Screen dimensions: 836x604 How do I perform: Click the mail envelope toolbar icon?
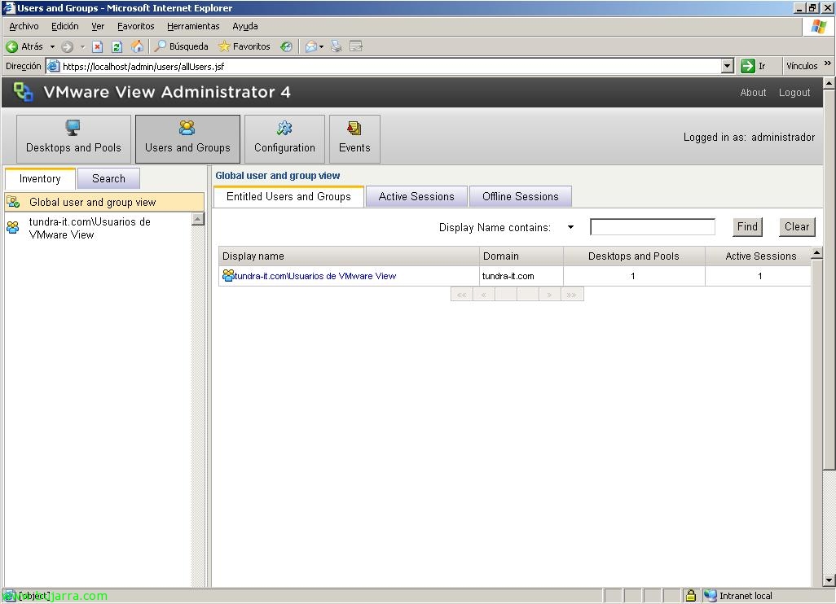point(310,47)
